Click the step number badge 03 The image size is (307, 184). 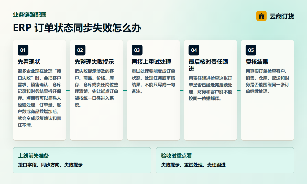pyautogui.click(x=137, y=50)
